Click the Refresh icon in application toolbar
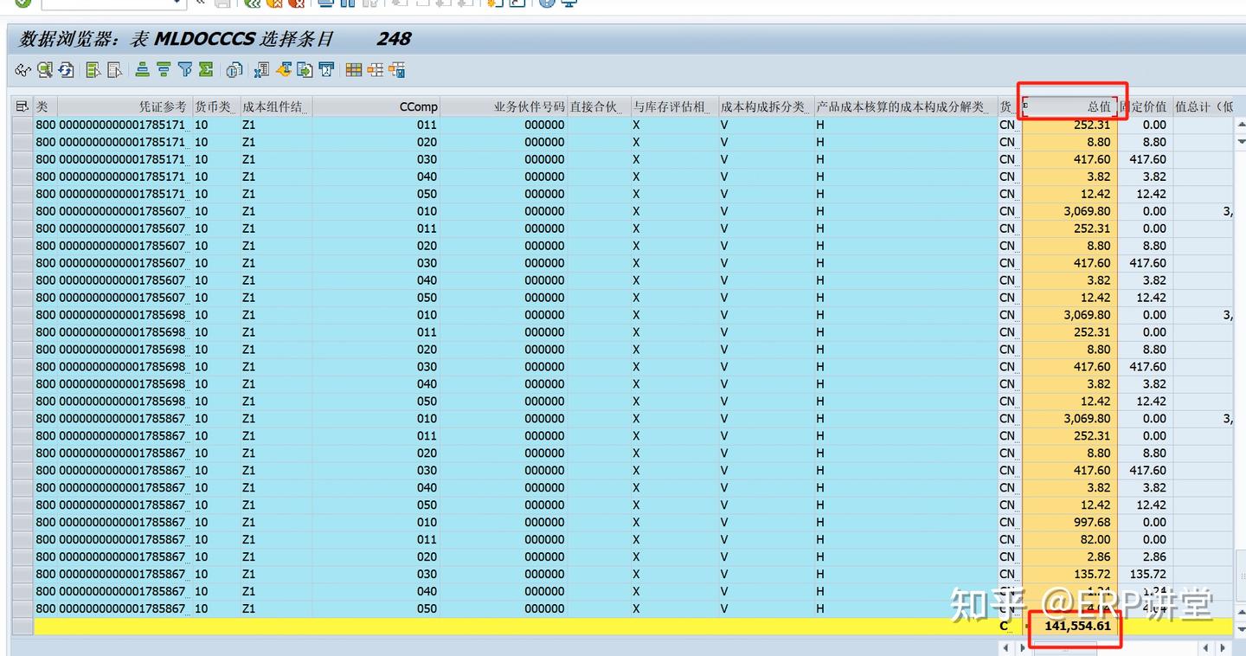This screenshot has height=656, width=1246. 65,70
